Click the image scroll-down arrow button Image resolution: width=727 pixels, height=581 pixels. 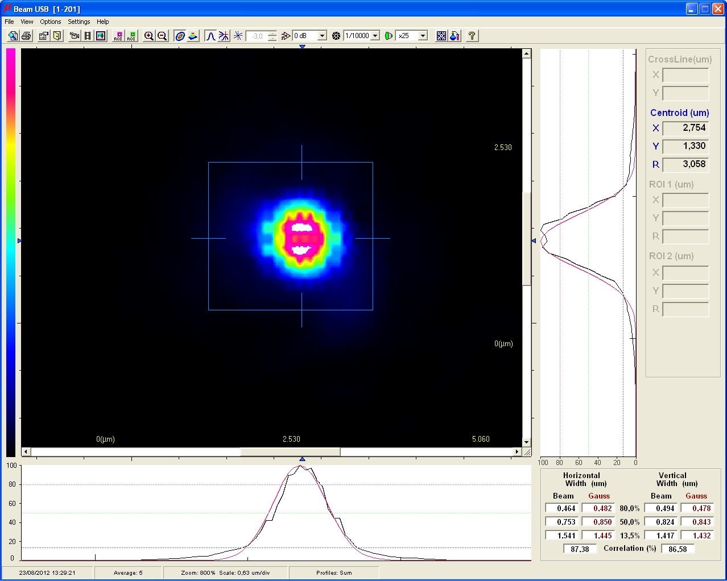(526, 442)
